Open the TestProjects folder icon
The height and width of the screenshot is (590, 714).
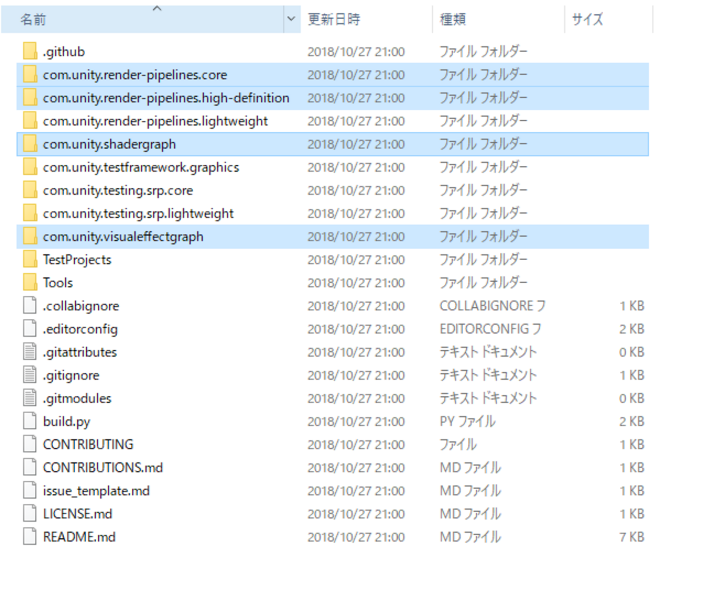tap(29, 259)
